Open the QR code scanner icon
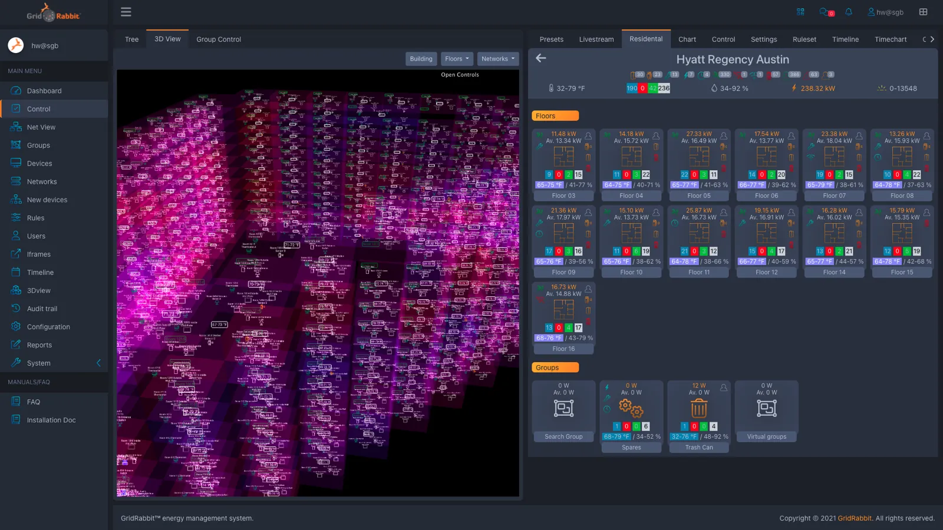 tap(800, 12)
